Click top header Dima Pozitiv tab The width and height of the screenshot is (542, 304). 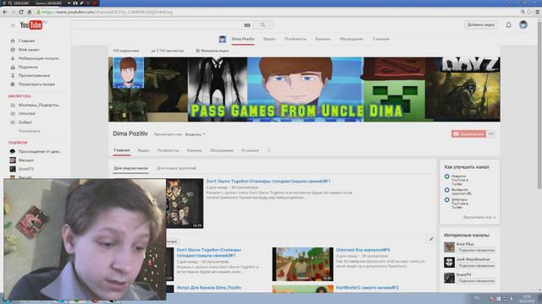243,39
